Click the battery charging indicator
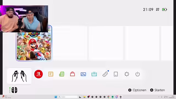Image resolution: width=176 pixels, height=99 pixels. 164,10
